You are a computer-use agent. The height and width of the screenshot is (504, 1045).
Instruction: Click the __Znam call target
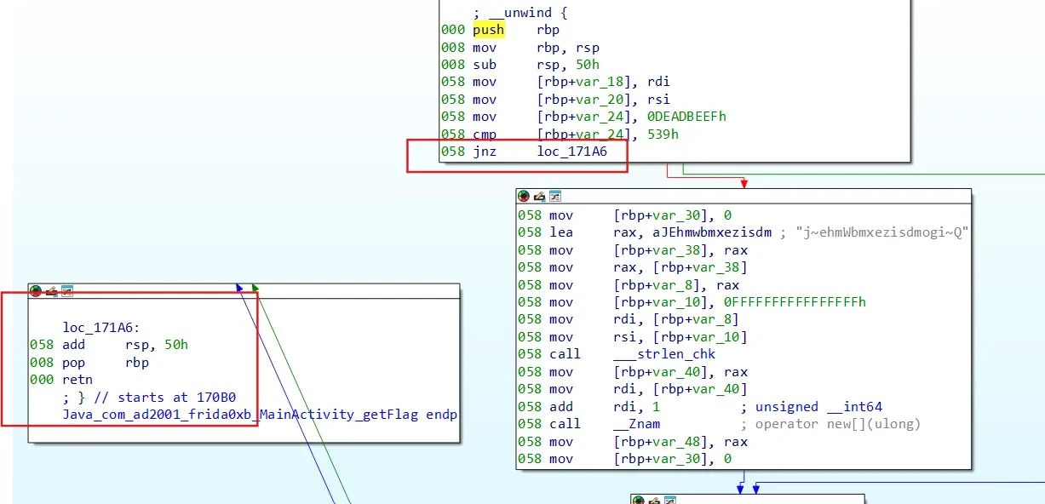click(x=636, y=424)
